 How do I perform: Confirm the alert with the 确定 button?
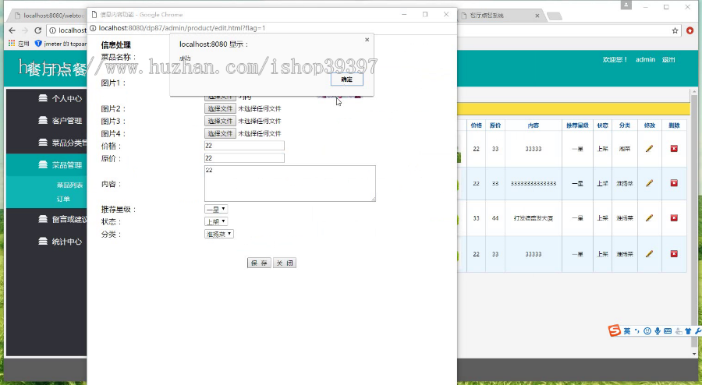point(346,79)
